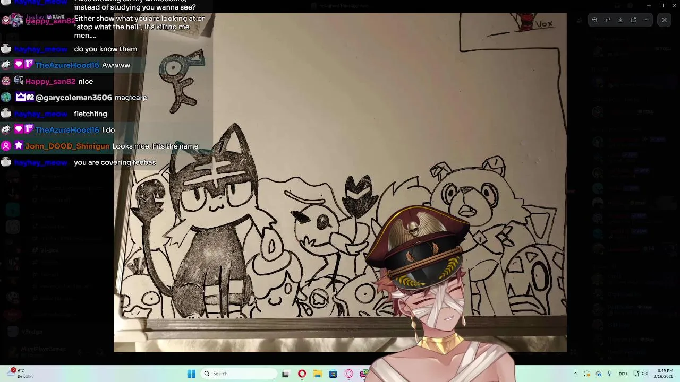
Task: Minimize the Discord window
Action: click(x=649, y=5)
